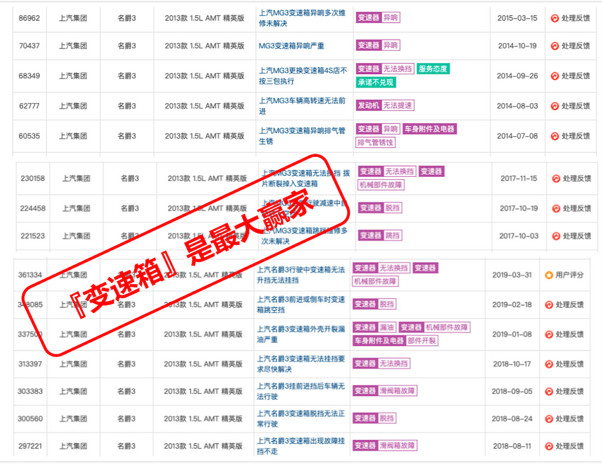Click the 处理反馈 icon dated 2019-01-08
This screenshot has width=602, height=464.
549,334
